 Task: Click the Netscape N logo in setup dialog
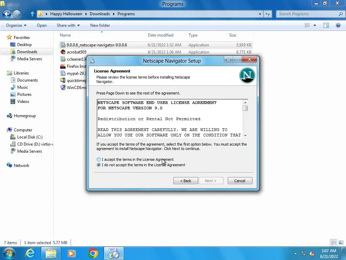(x=247, y=75)
